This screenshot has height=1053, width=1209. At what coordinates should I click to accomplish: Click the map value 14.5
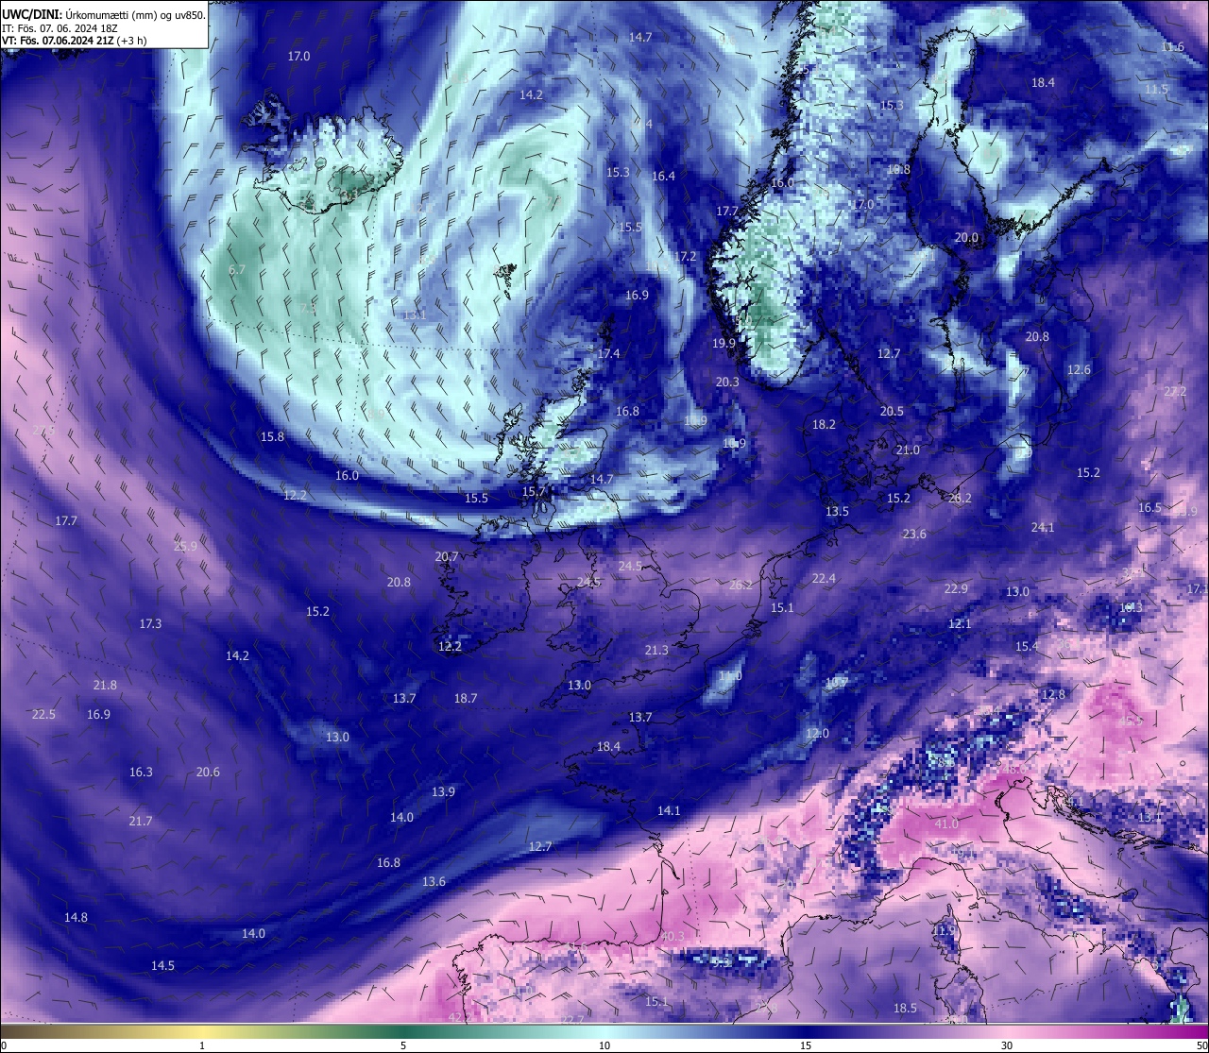point(162,965)
